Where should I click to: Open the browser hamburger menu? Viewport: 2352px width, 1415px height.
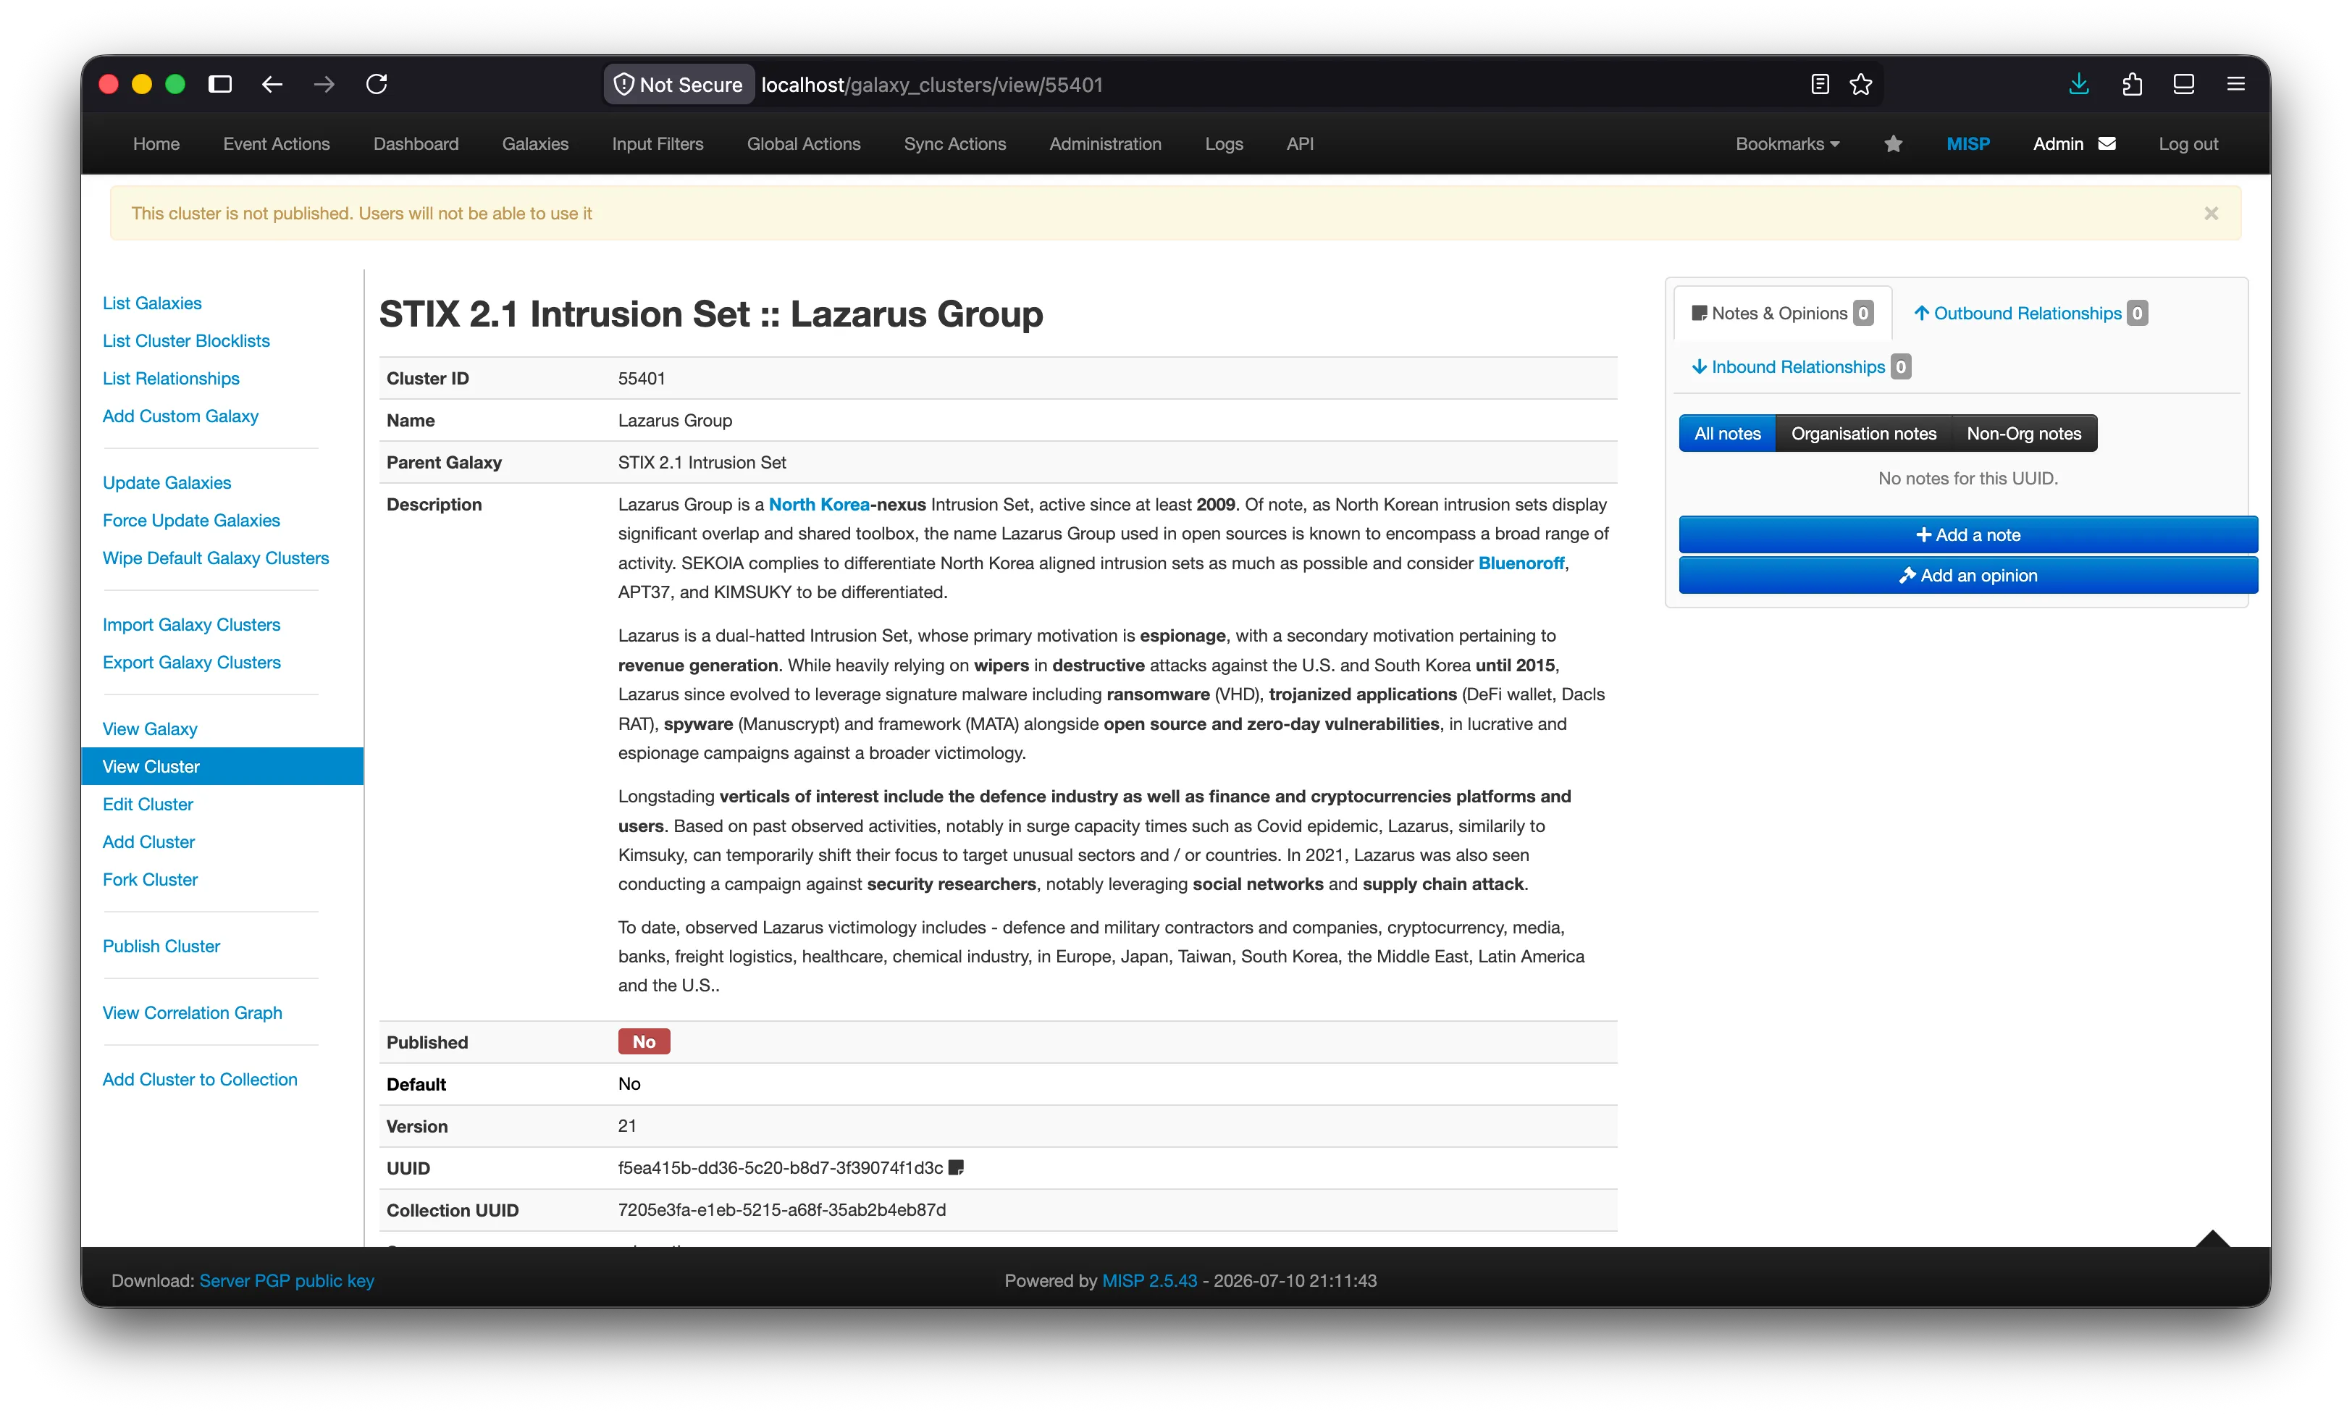tap(2235, 85)
